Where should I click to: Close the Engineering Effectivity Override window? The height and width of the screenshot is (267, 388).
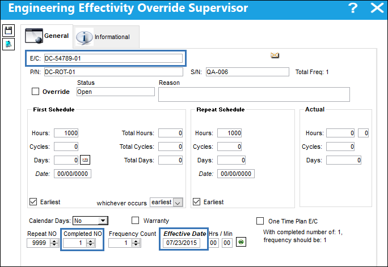coord(377,8)
